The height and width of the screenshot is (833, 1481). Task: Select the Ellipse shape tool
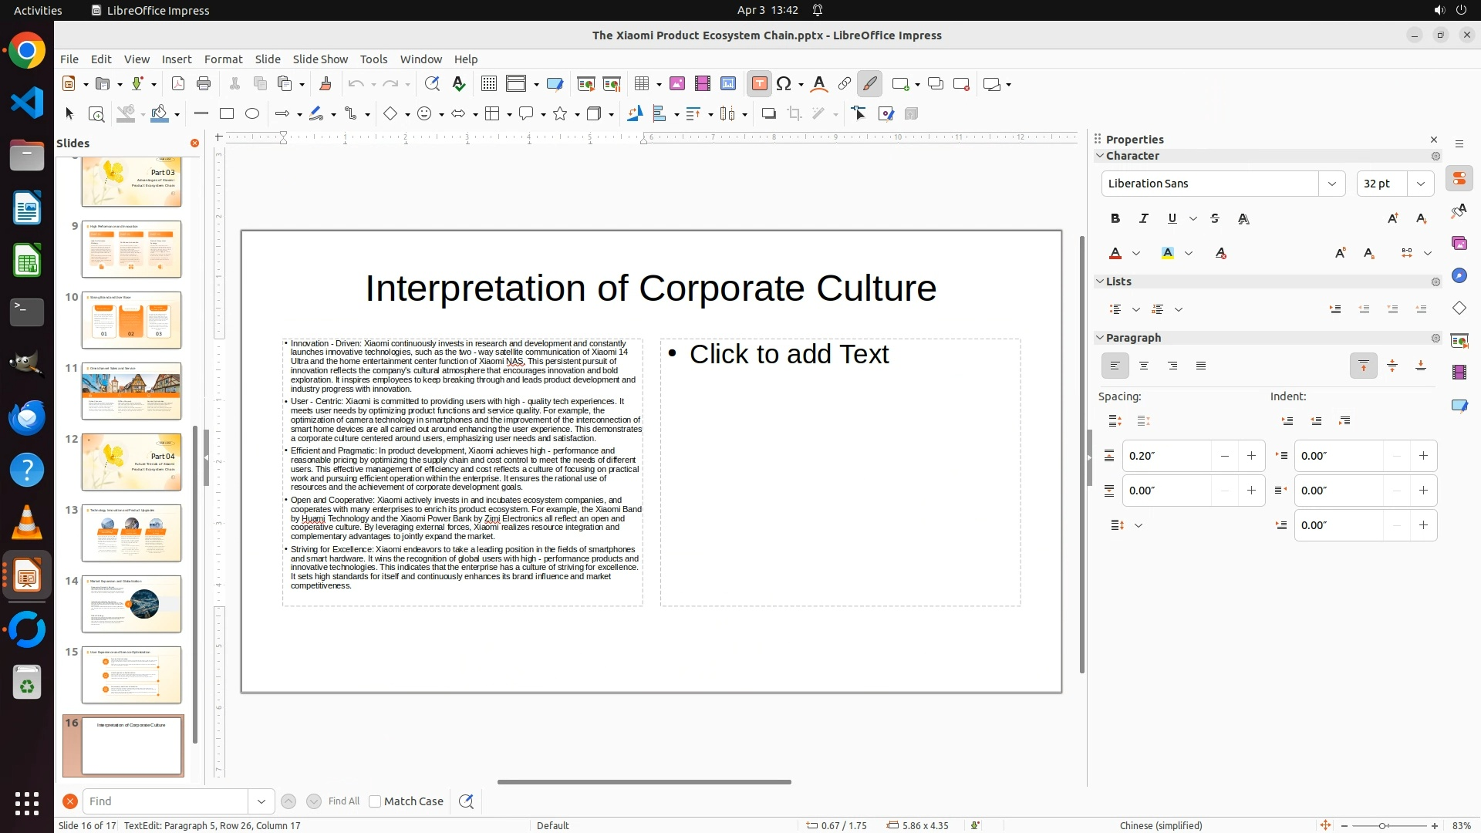pyautogui.click(x=252, y=114)
